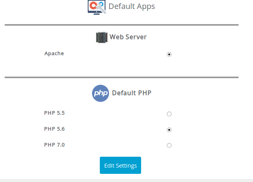253x182 pixels.
Task: Click the PHP 5.5 label
Action: [54, 113]
